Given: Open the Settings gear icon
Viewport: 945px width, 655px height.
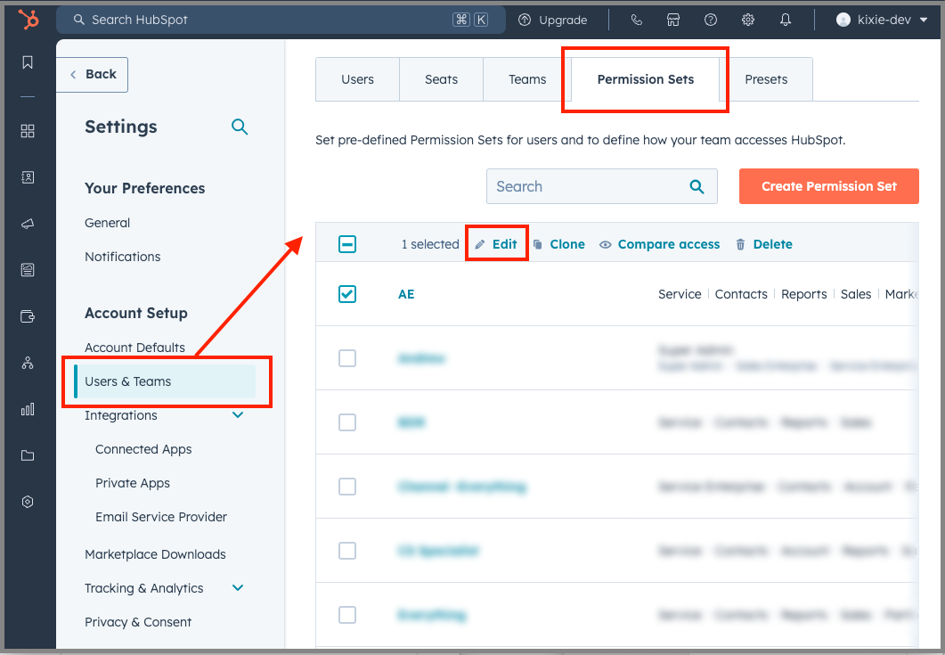Looking at the screenshot, I should click(x=748, y=20).
